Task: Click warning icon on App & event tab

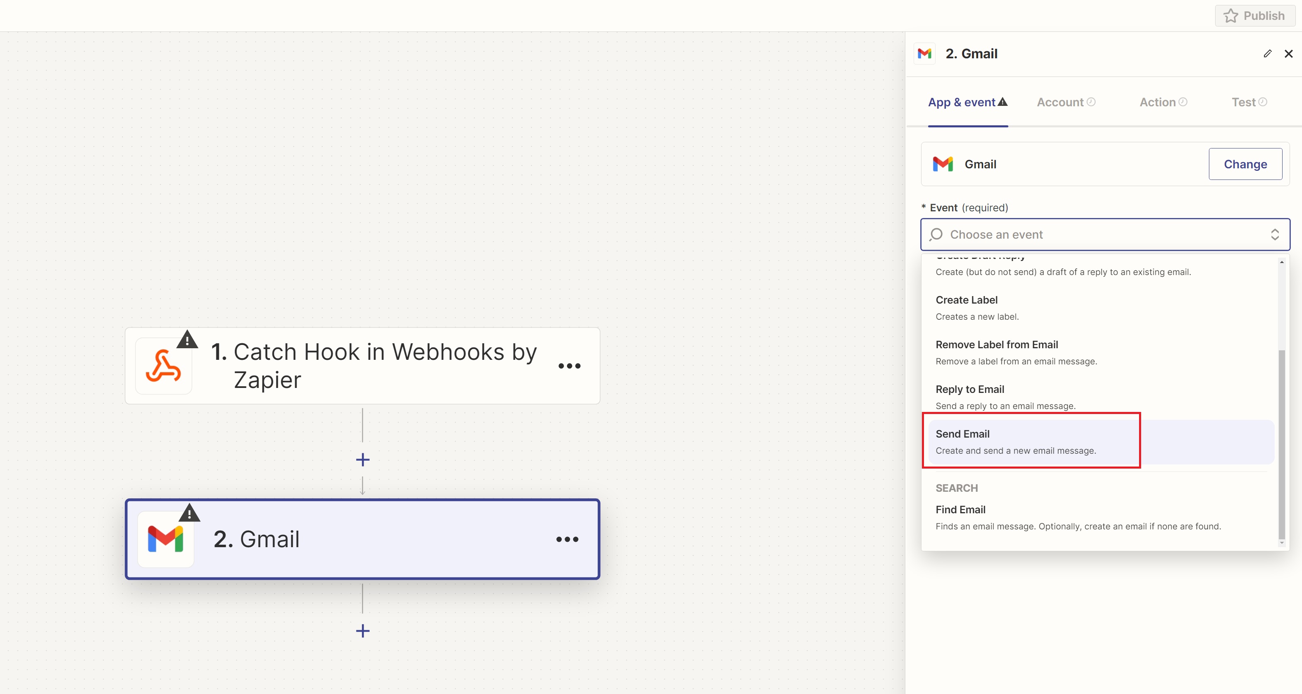Action: tap(1002, 102)
